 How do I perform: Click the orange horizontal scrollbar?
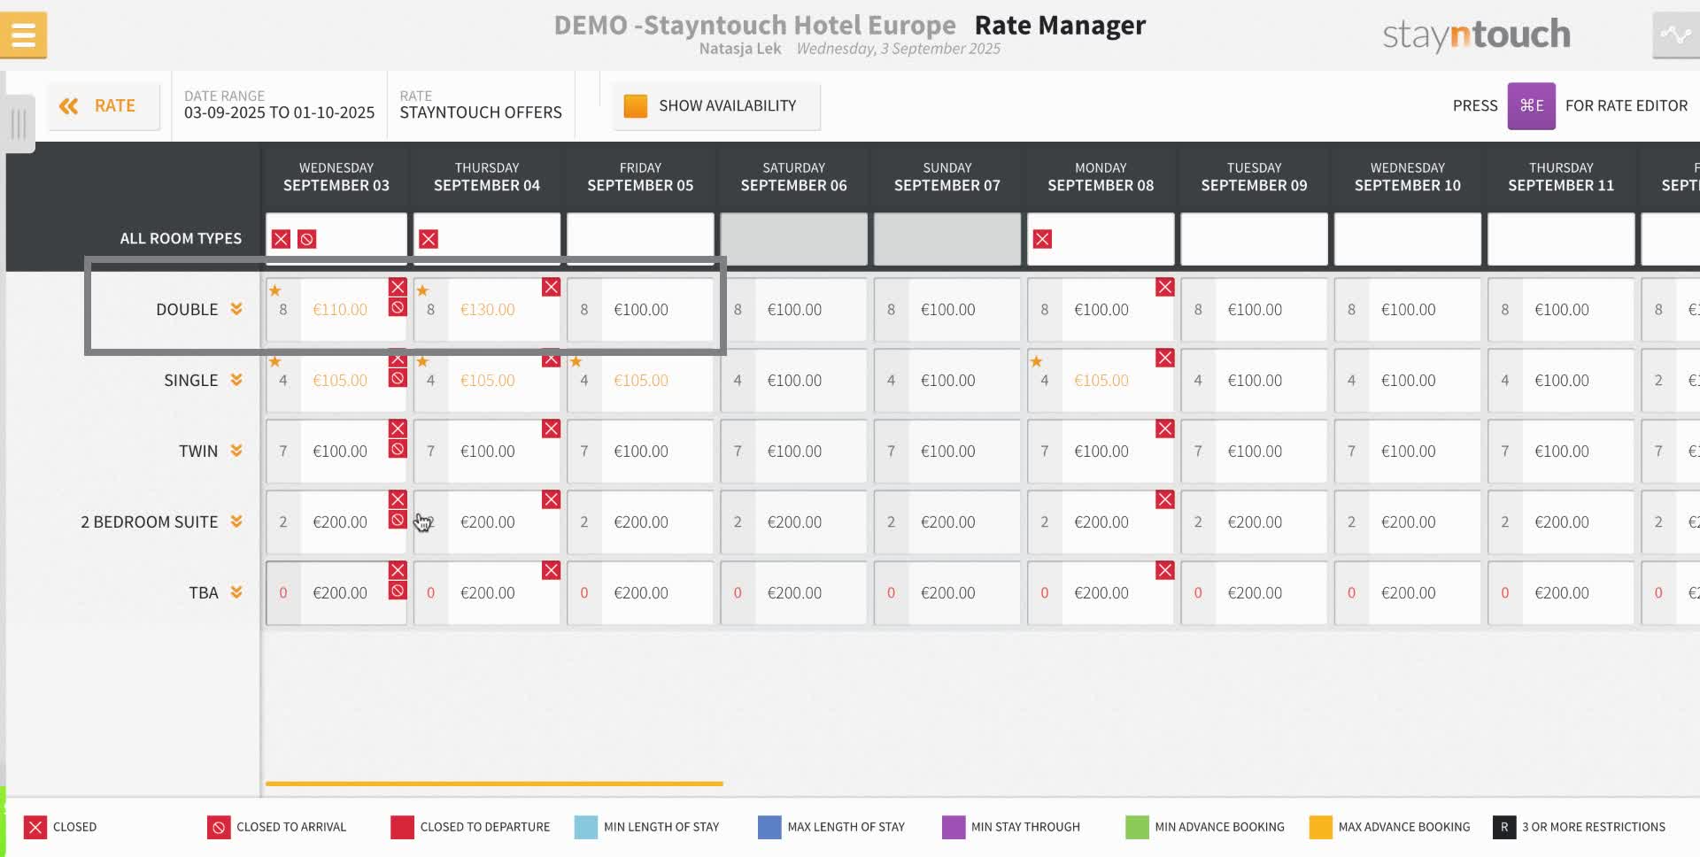(x=494, y=784)
